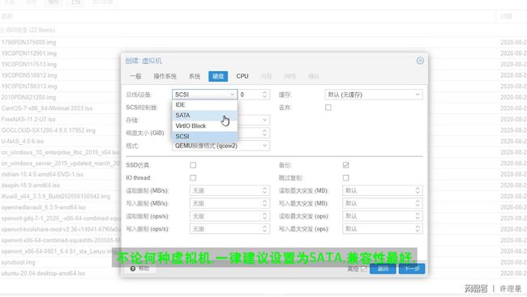Viewport: 527px width, 297px height.
Task: Click the 返回 back button
Action: click(x=383, y=269)
